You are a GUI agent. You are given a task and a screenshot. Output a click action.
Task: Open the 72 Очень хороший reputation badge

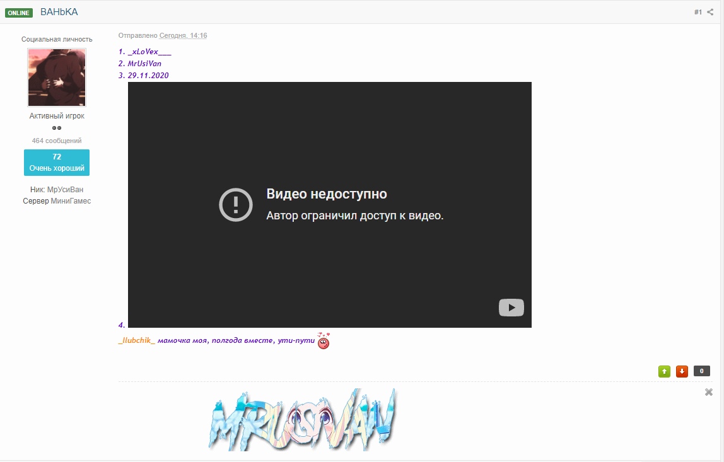[57, 163]
